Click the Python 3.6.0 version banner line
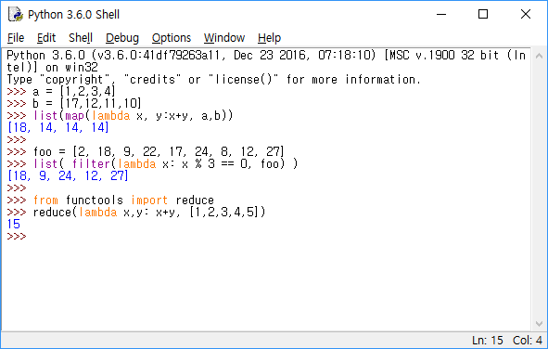 coord(266,61)
